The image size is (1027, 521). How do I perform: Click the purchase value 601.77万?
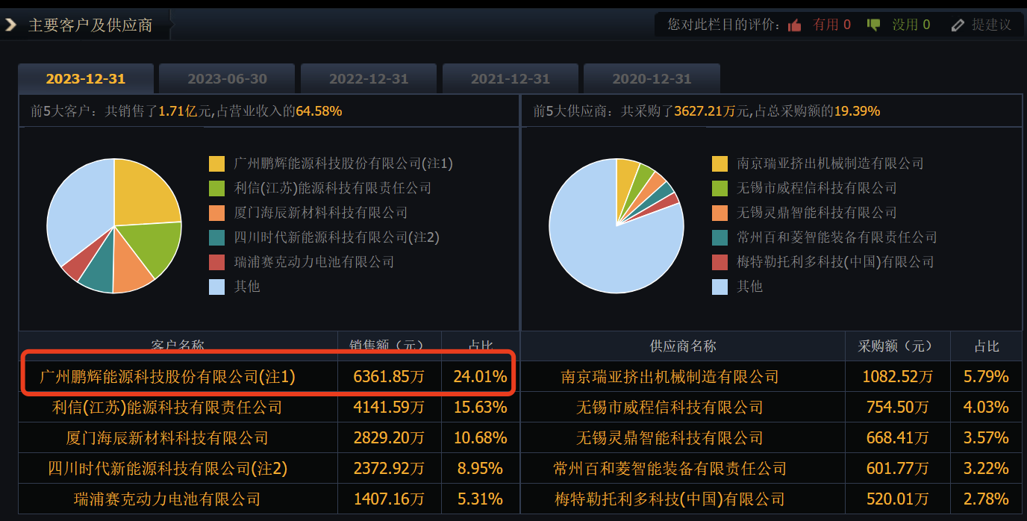pos(897,469)
